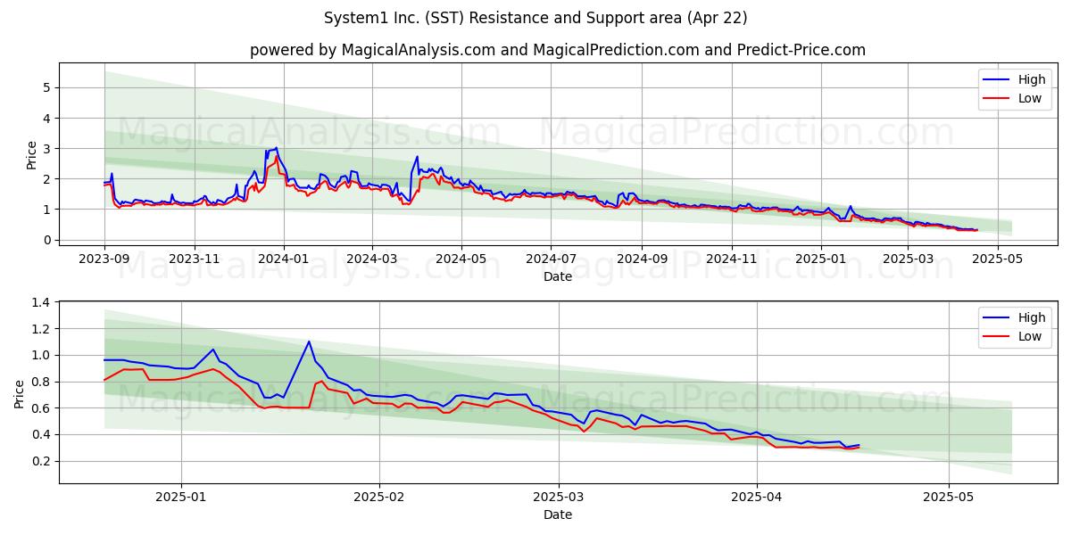The image size is (1071, 535).
Task: Click 'Low' in the upper chart legend
Action: coord(1030,98)
